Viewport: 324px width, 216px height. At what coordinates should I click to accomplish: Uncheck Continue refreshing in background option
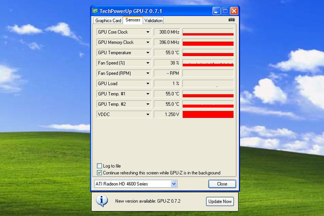[99, 172]
